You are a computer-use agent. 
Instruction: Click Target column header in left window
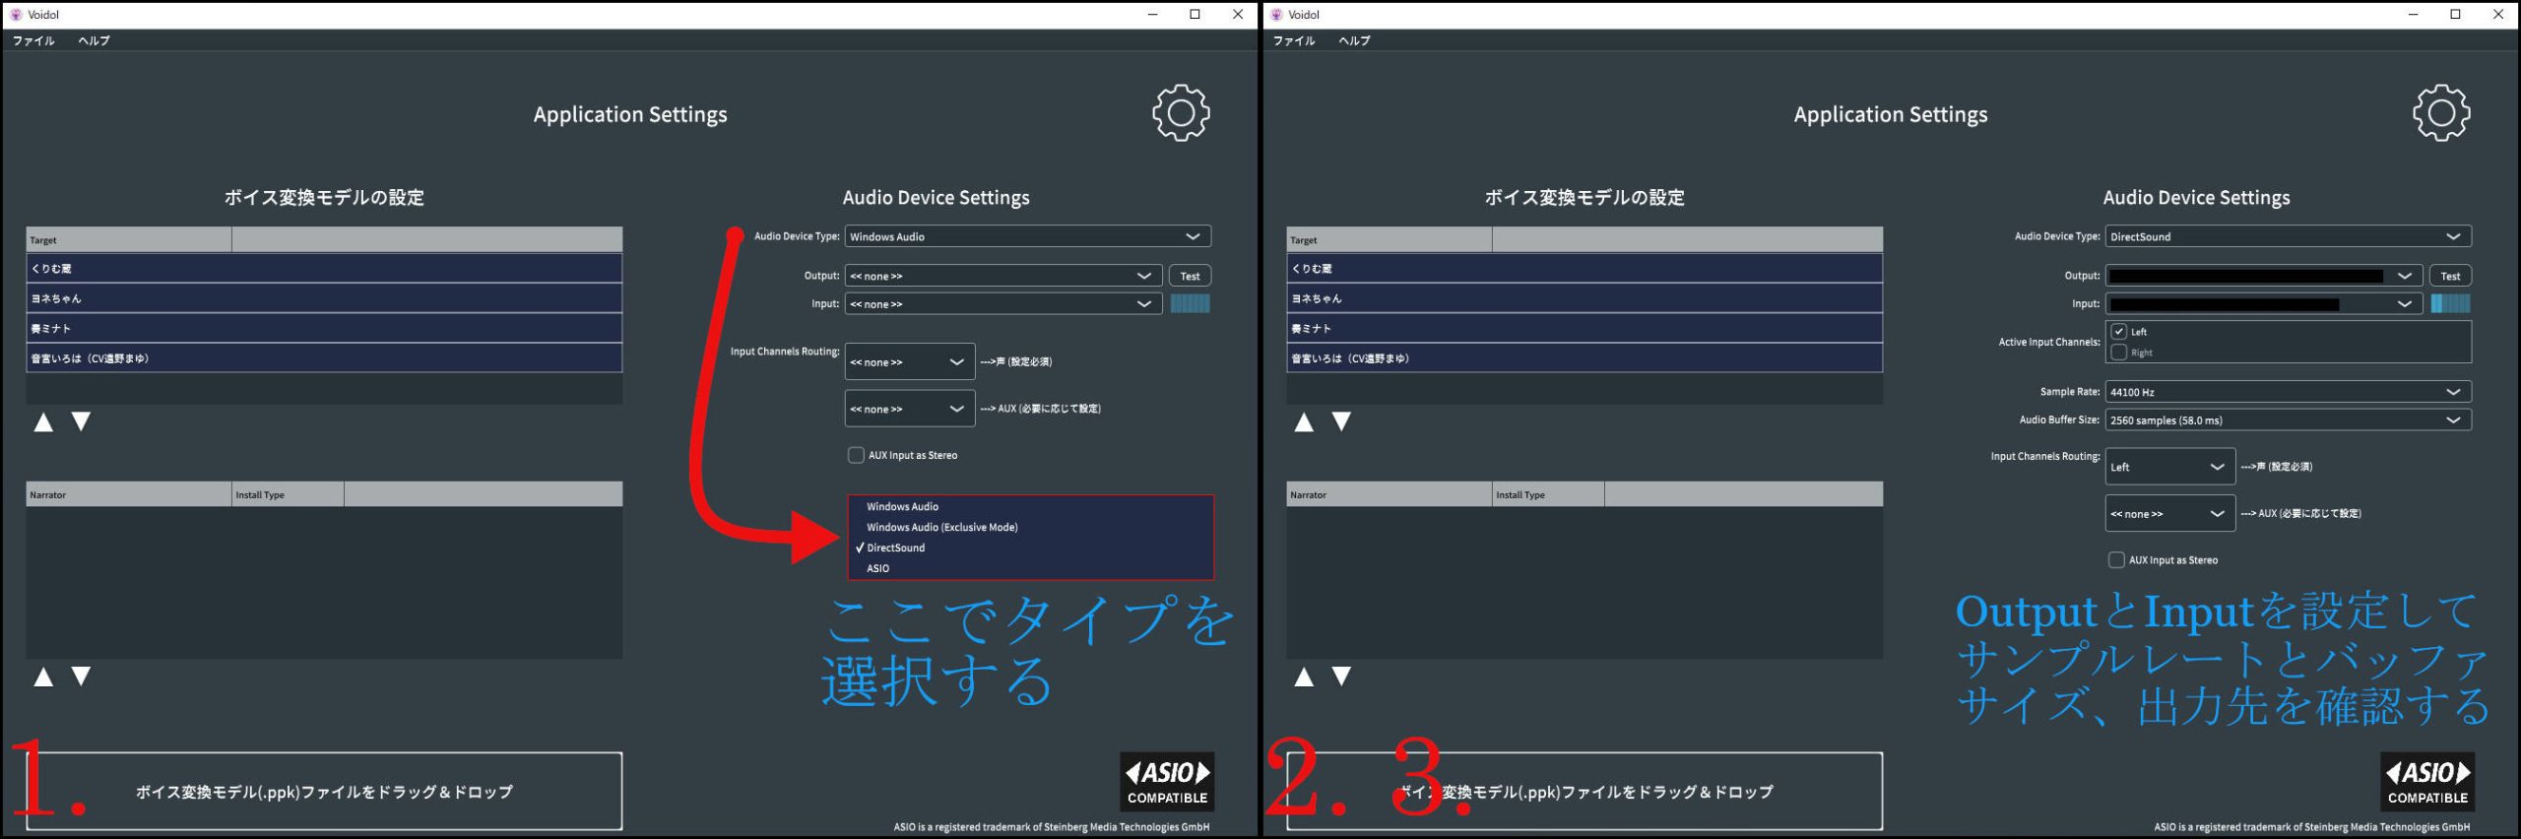click(x=129, y=239)
